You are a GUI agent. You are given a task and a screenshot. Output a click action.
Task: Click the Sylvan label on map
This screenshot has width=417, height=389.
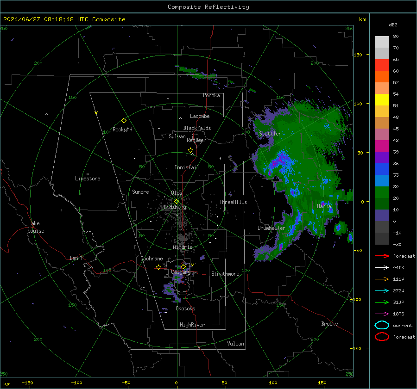coord(177,136)
